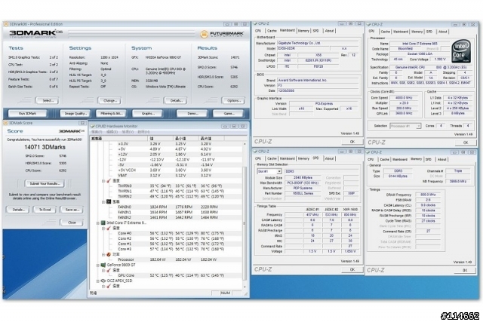This screenshot has height=322, width=483.
Task: Select the FANIN0 row showing 1824 RPM
Action: pyautogui.click(x=166, y=207)
